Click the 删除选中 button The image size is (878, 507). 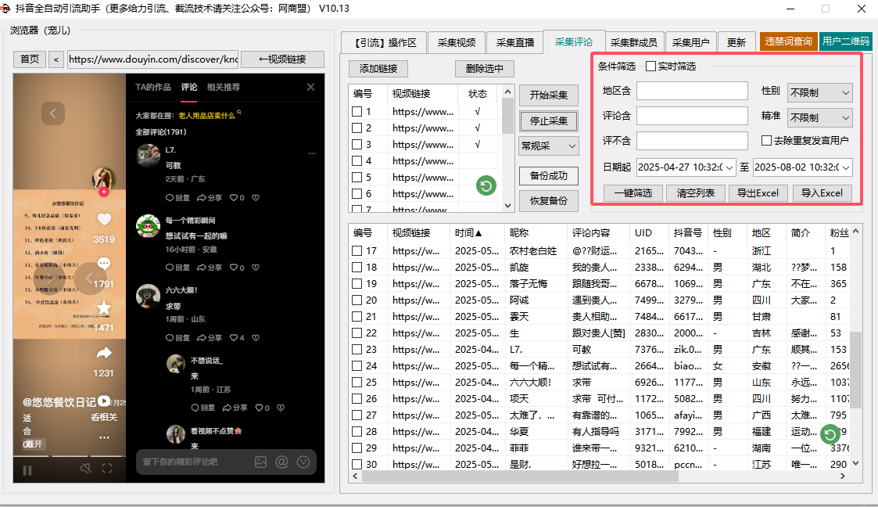(485, 68)
